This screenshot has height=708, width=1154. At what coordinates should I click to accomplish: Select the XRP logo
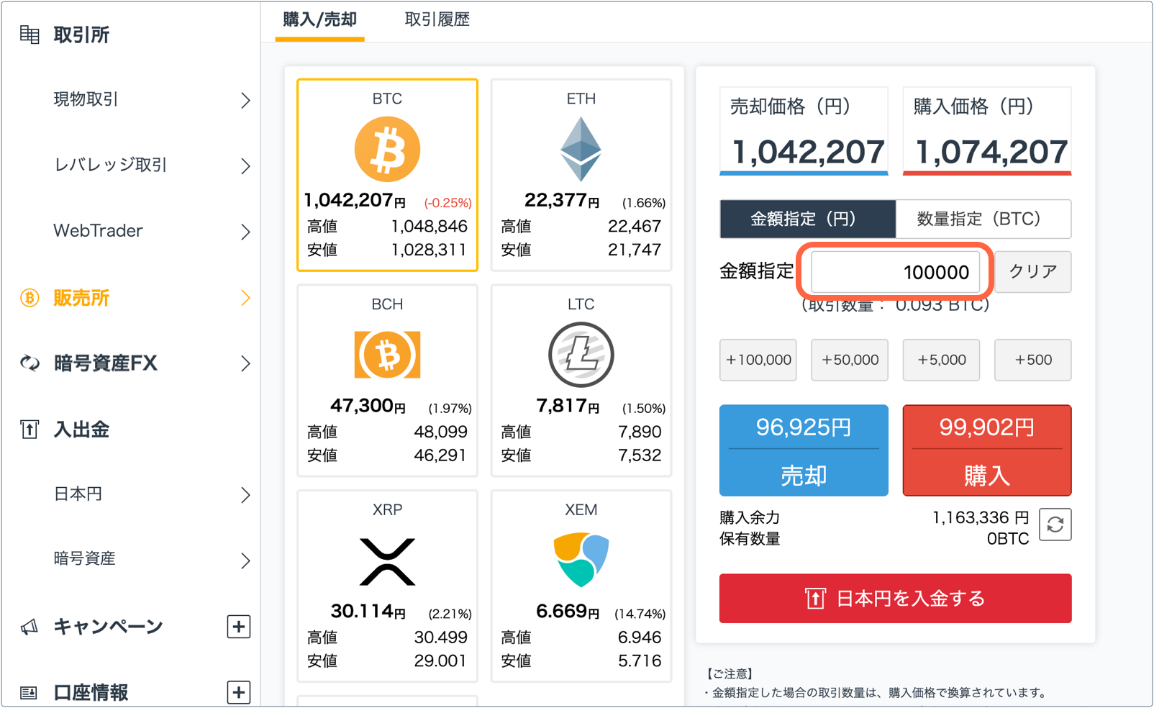387,561
